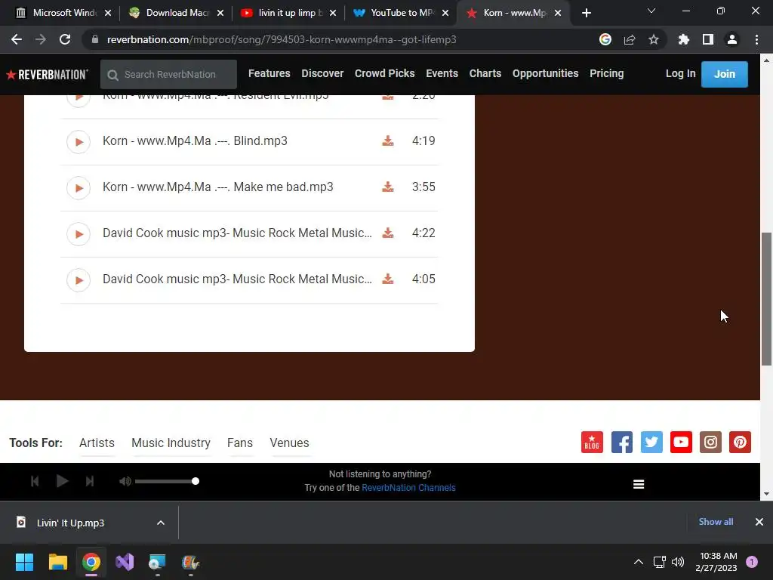Open ReverbNation's YouTube channel
The width and height of the screenshot is (773, 580).
(x=681, y=442)
